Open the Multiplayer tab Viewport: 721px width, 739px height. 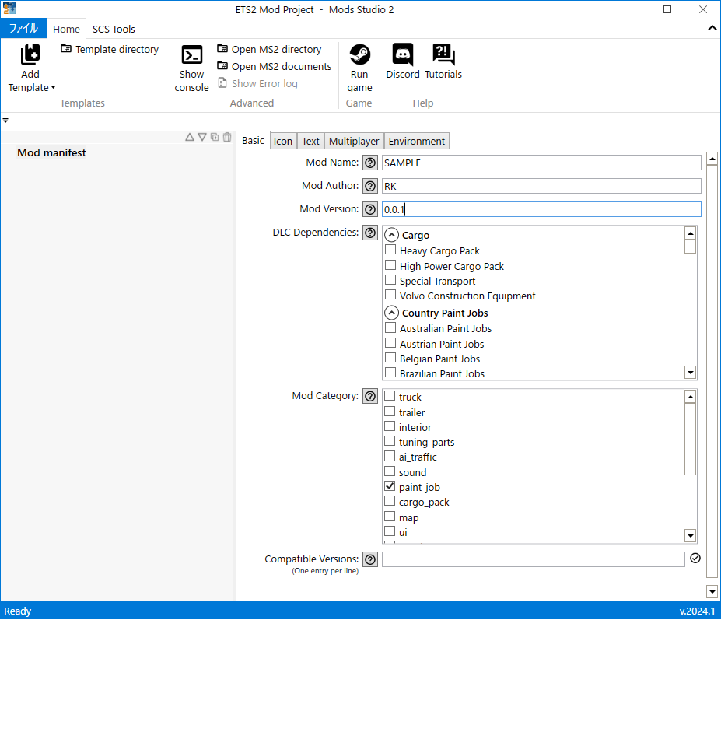354,141
